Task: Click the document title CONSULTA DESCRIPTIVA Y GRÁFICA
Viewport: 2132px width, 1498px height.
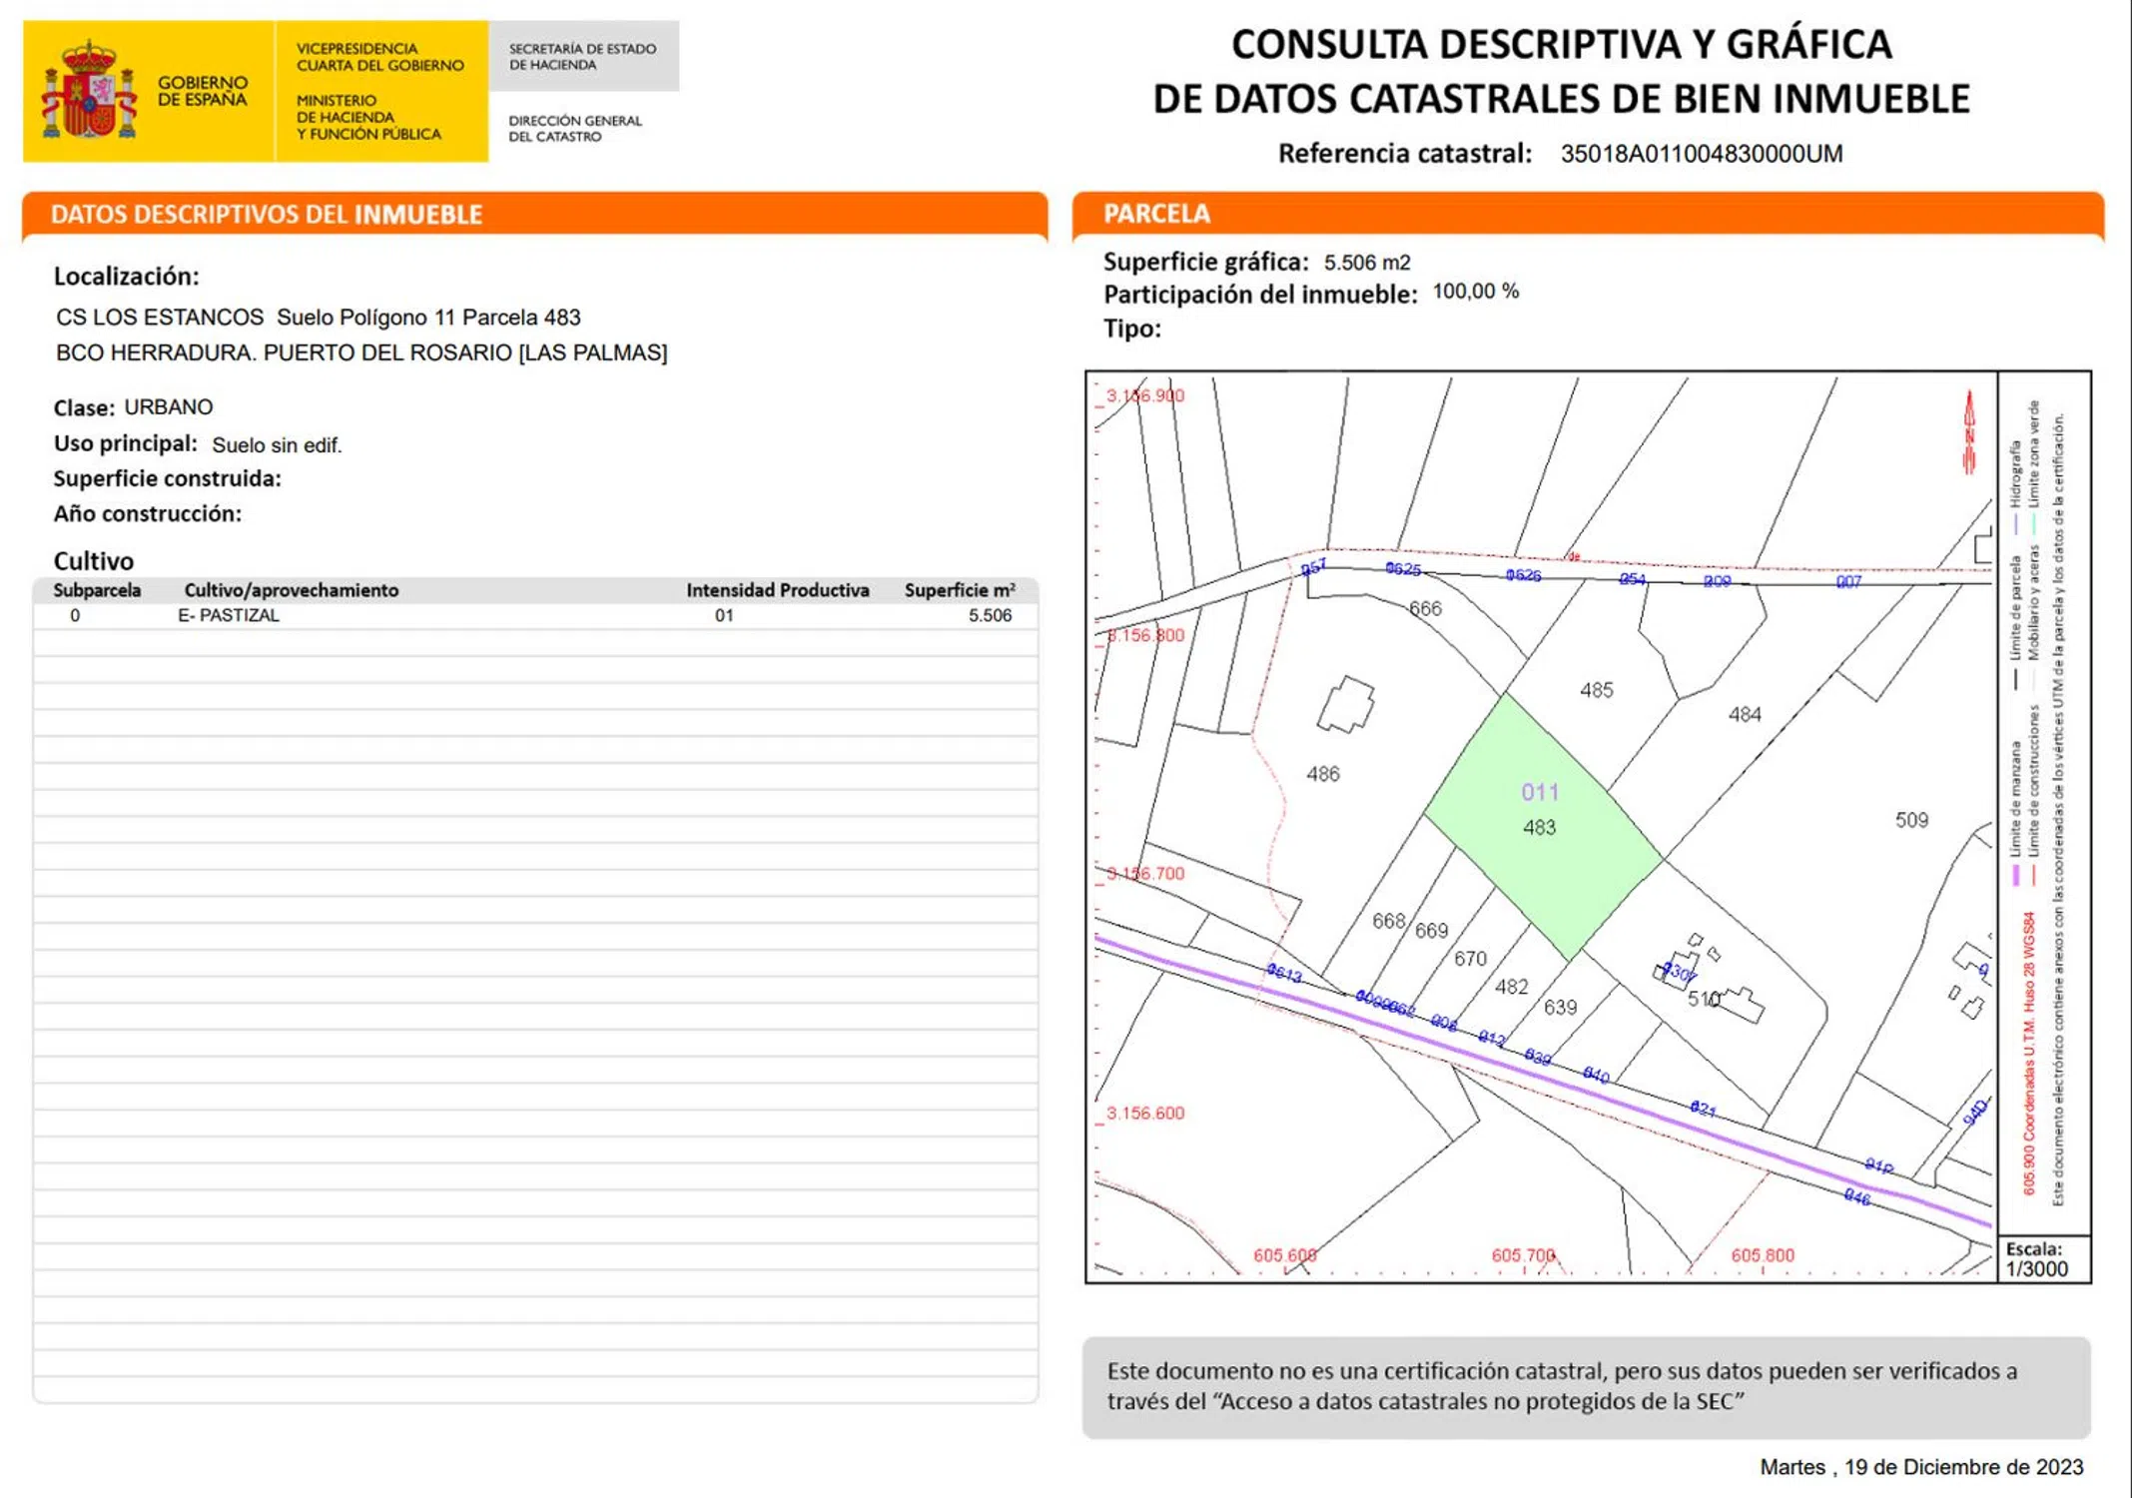Action: pos(1562,44)
